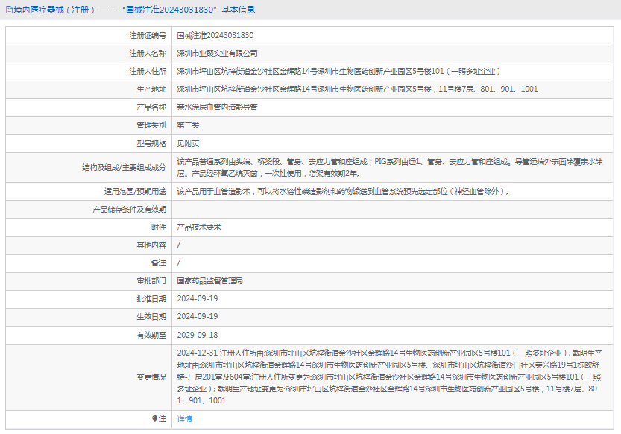The image size is (621, 434).
Task: Click the 产品名称 label
Action: 151,107
